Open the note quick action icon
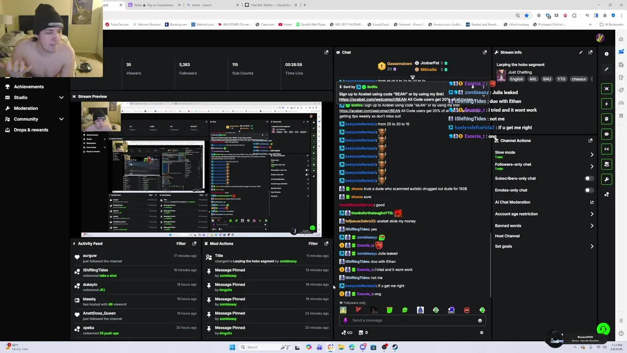The height and width of the screenshot is (353, 627). (606, 119)
